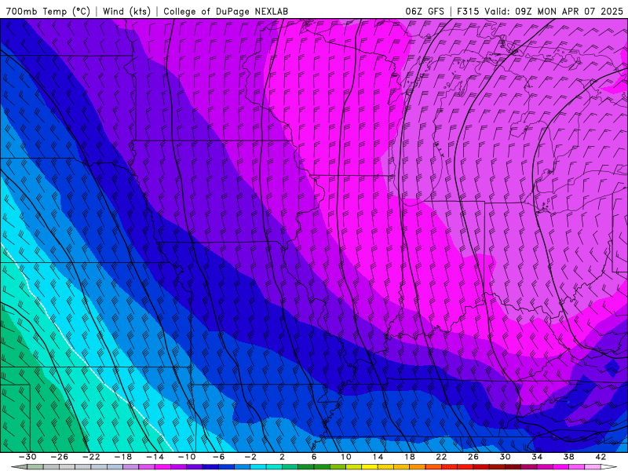Click the 'F315' forecast hour text

468,11
